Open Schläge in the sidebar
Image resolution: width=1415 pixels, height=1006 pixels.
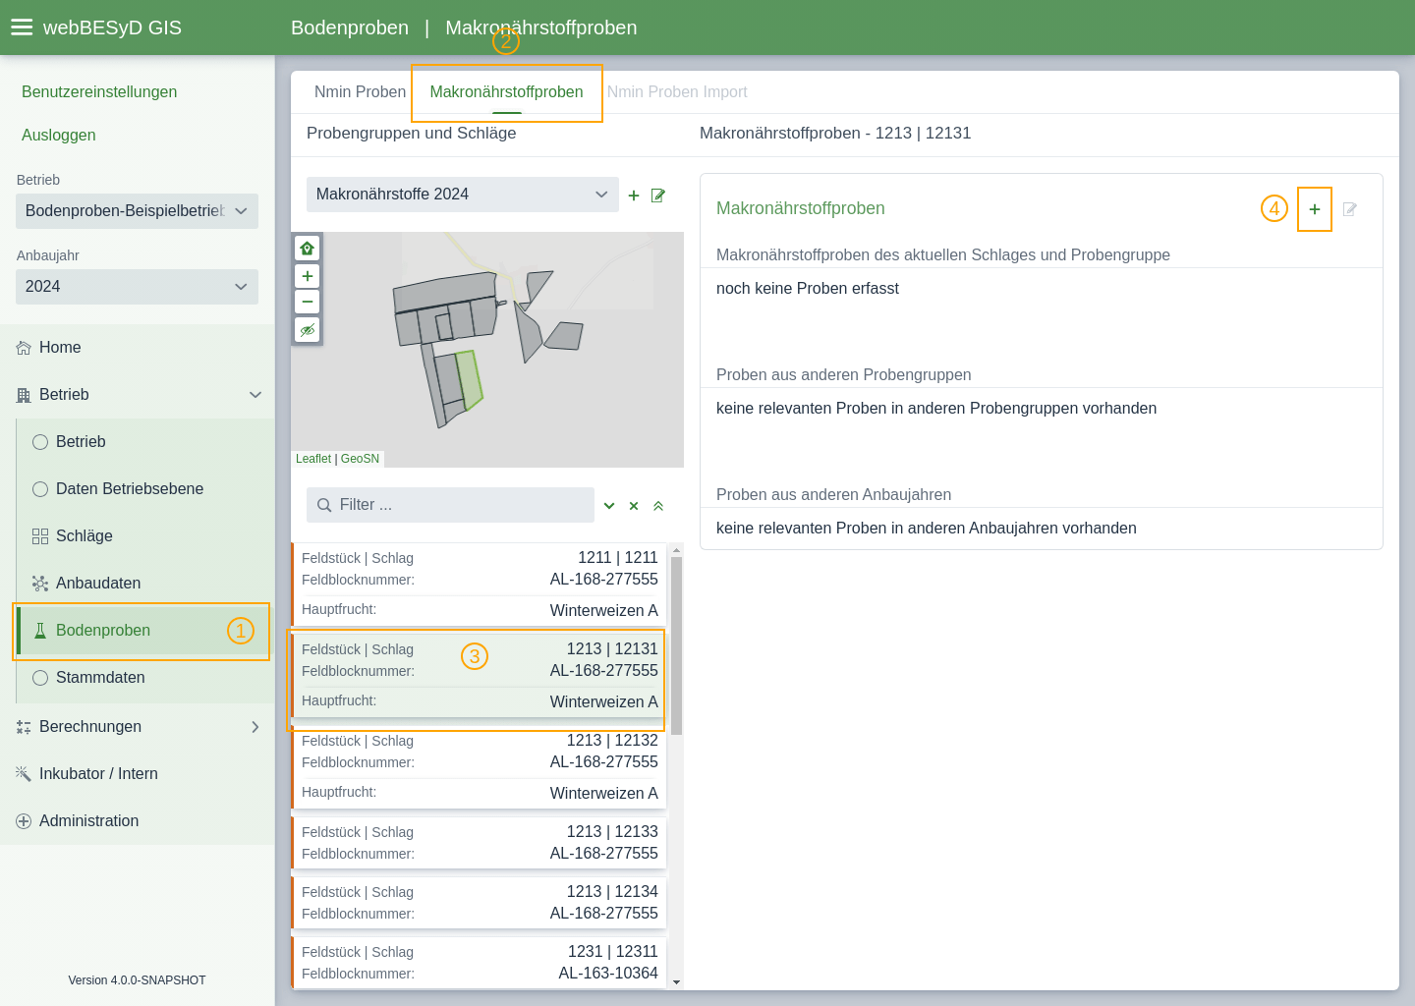pyautogui.click(x=145, y=536)
